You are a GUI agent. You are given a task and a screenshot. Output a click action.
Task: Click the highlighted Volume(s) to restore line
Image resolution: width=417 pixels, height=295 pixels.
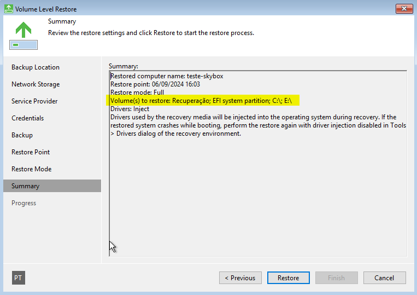pos(201,101)
